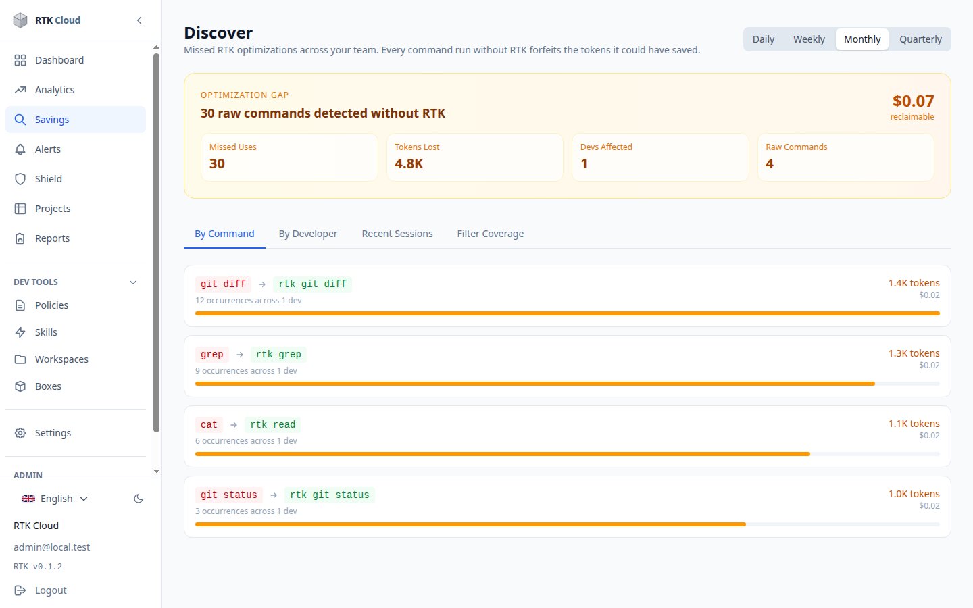Click the Missed Uses stat card
This screenshot has height=608, width=973.
click(x=289, y=157)
